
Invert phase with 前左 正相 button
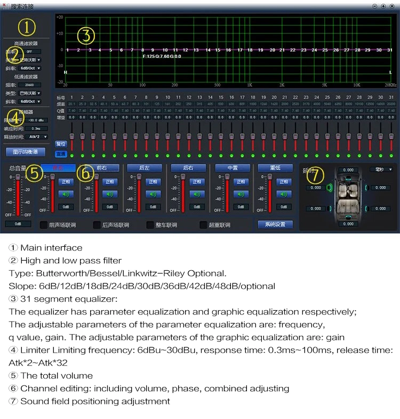pyautogui.click(x=66, y=182)
